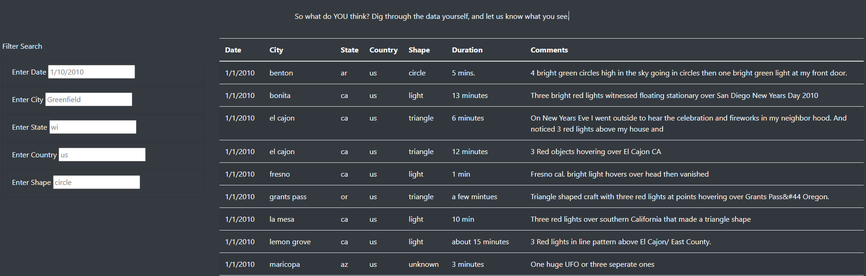Viewport: 866px width, 276px height.
Task: Select the Enter State input with 'wi'
Action: pyautogui.click(x=92, y=126)
